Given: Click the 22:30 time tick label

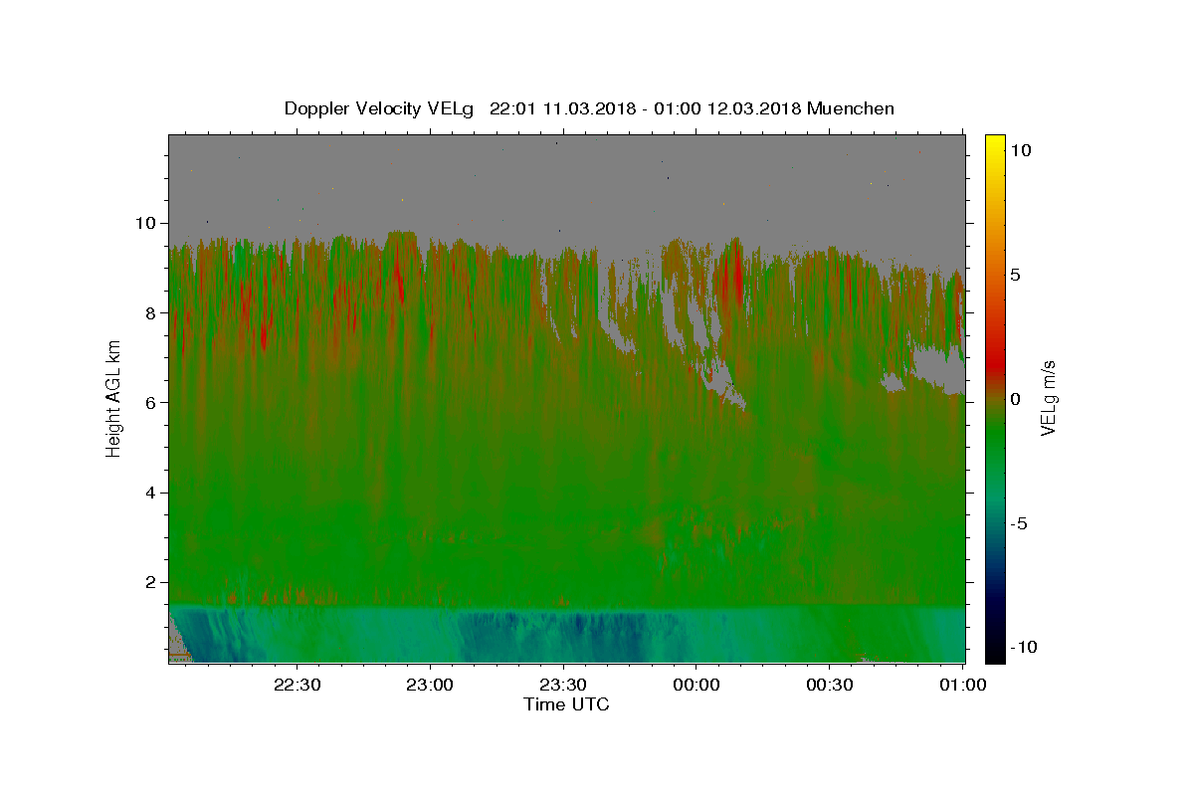Looking at the screenshot, I should (x=298, y=685).
